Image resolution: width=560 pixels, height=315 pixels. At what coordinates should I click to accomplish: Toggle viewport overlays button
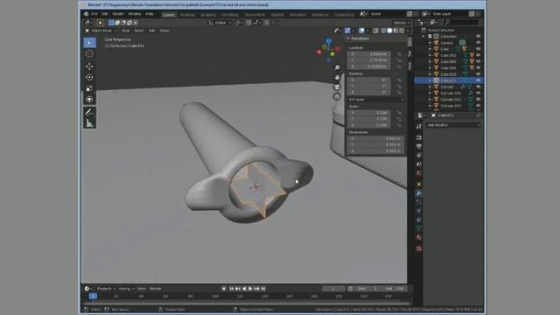coord(361,31)
